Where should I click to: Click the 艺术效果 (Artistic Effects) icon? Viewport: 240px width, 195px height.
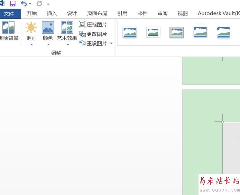pyautogui.click(x=67, y=28)
